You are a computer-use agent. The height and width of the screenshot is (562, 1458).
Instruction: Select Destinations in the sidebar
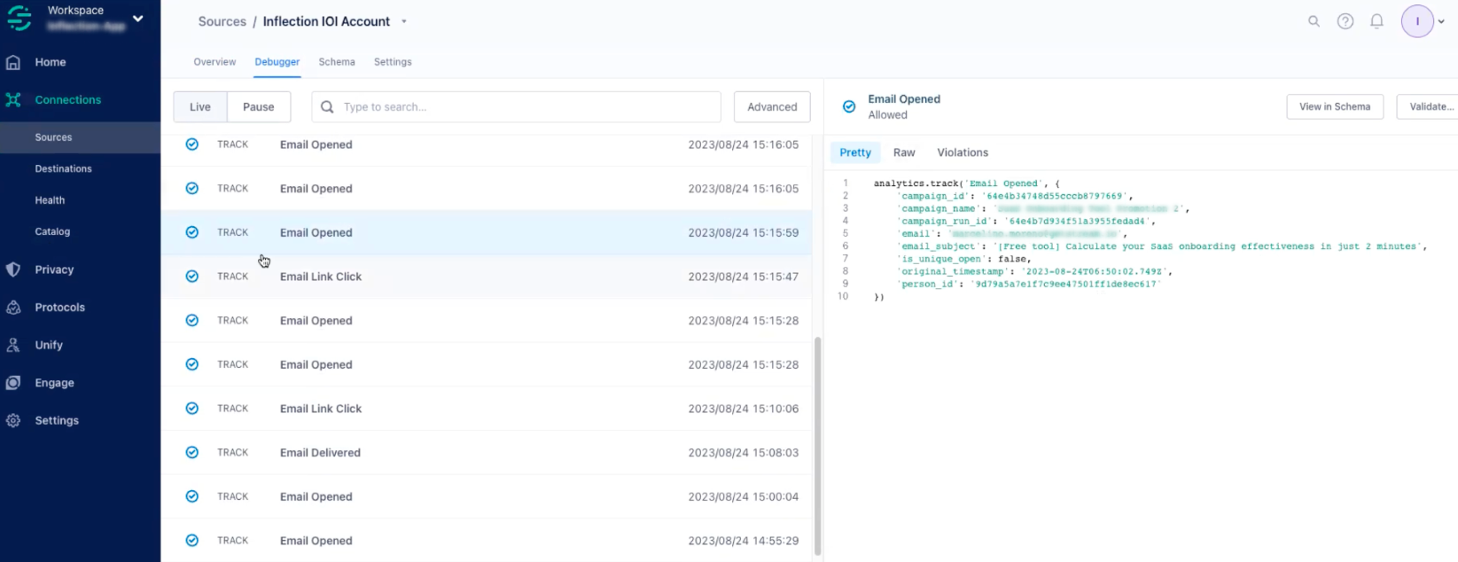[63, 168]
